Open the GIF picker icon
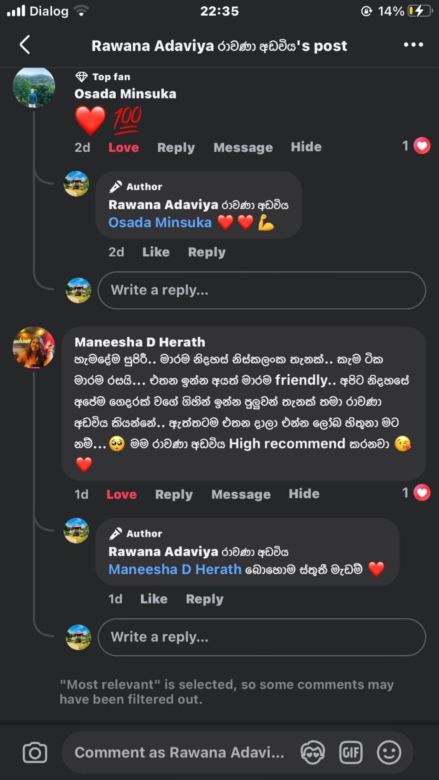The height and width of the screenshot is (780, 439). click(351, 752)
